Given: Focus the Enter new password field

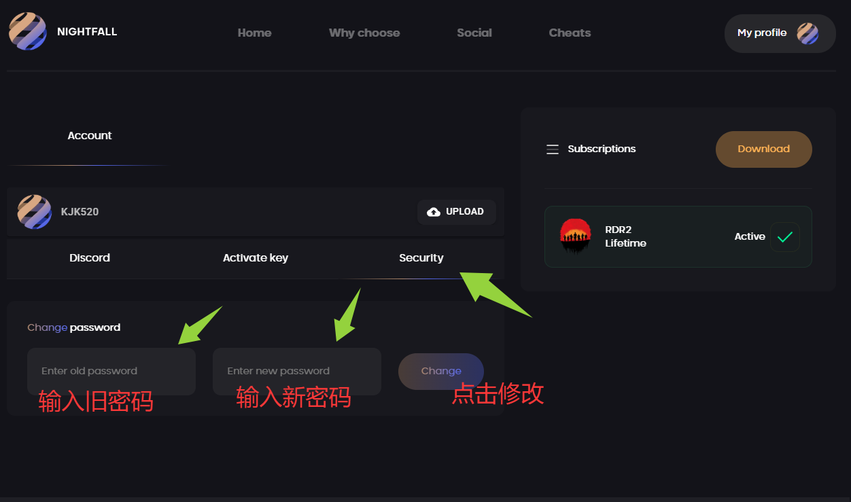Looking at the screenshot, I should (297, 372).
